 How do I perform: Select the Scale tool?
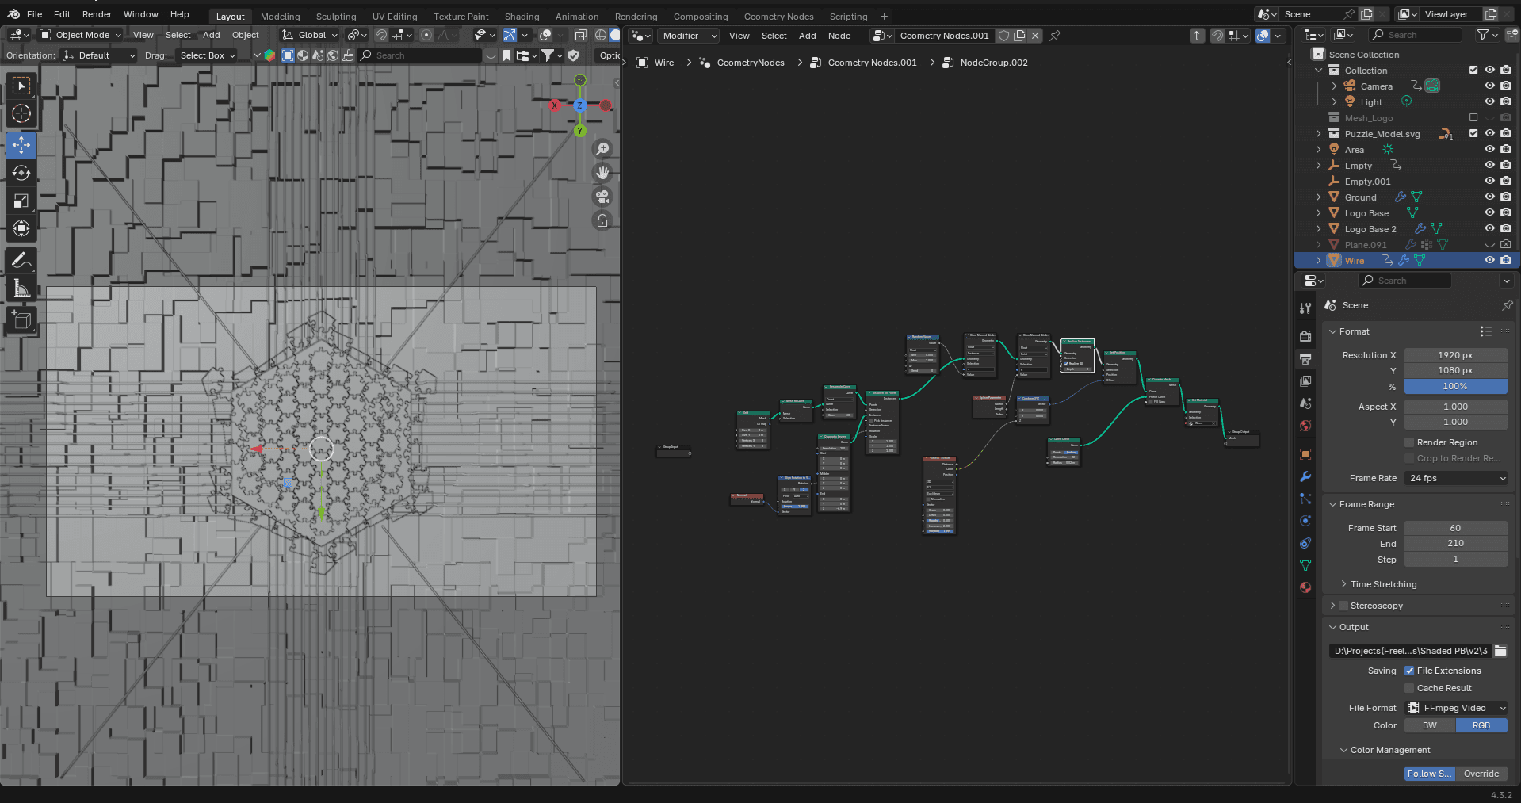21,201
